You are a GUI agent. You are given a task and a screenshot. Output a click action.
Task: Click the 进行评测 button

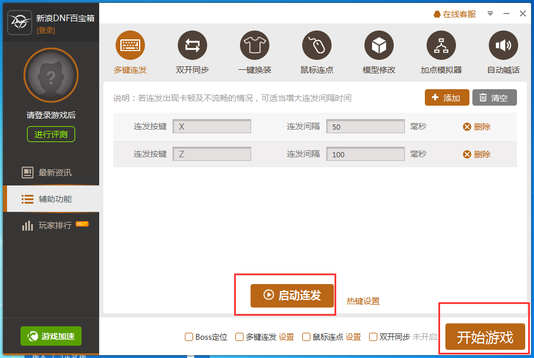(x=51, y=134)
